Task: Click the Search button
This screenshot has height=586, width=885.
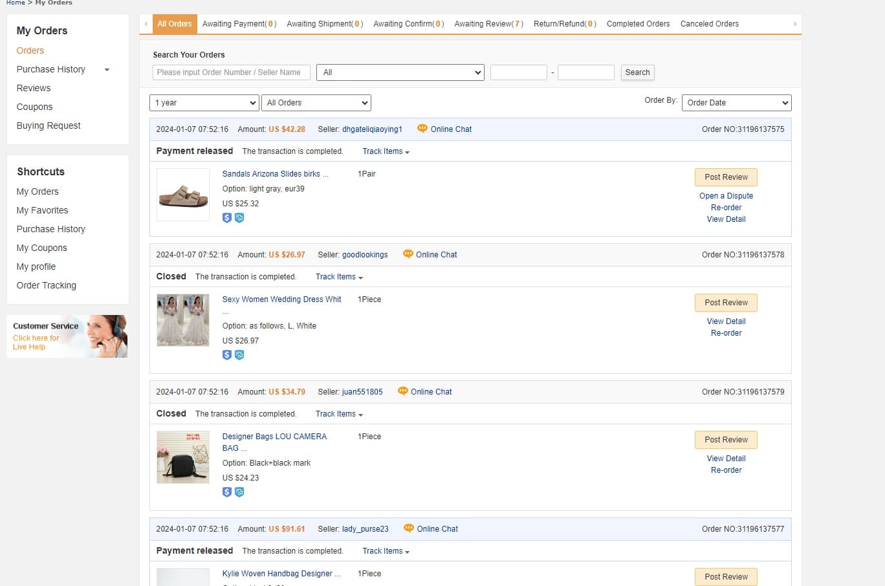Action: coord(637,72)
